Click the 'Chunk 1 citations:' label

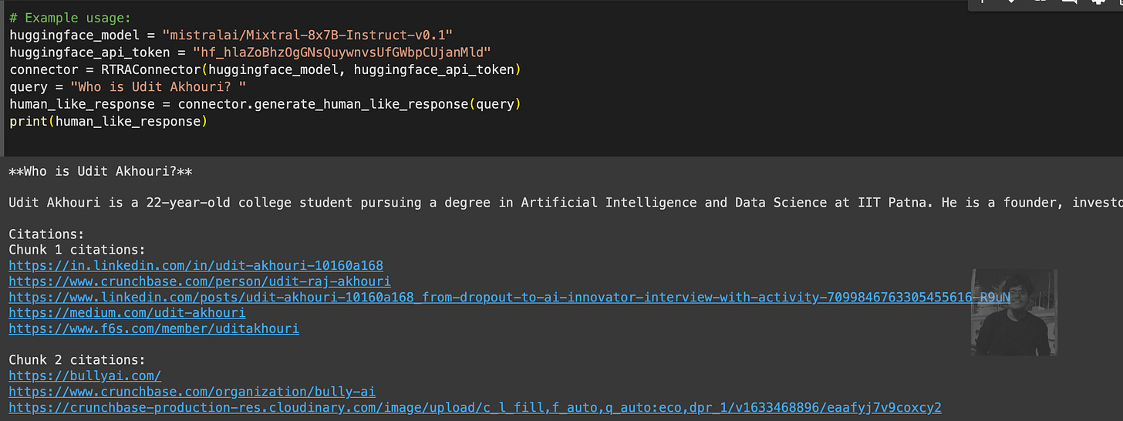click(77, 250)
